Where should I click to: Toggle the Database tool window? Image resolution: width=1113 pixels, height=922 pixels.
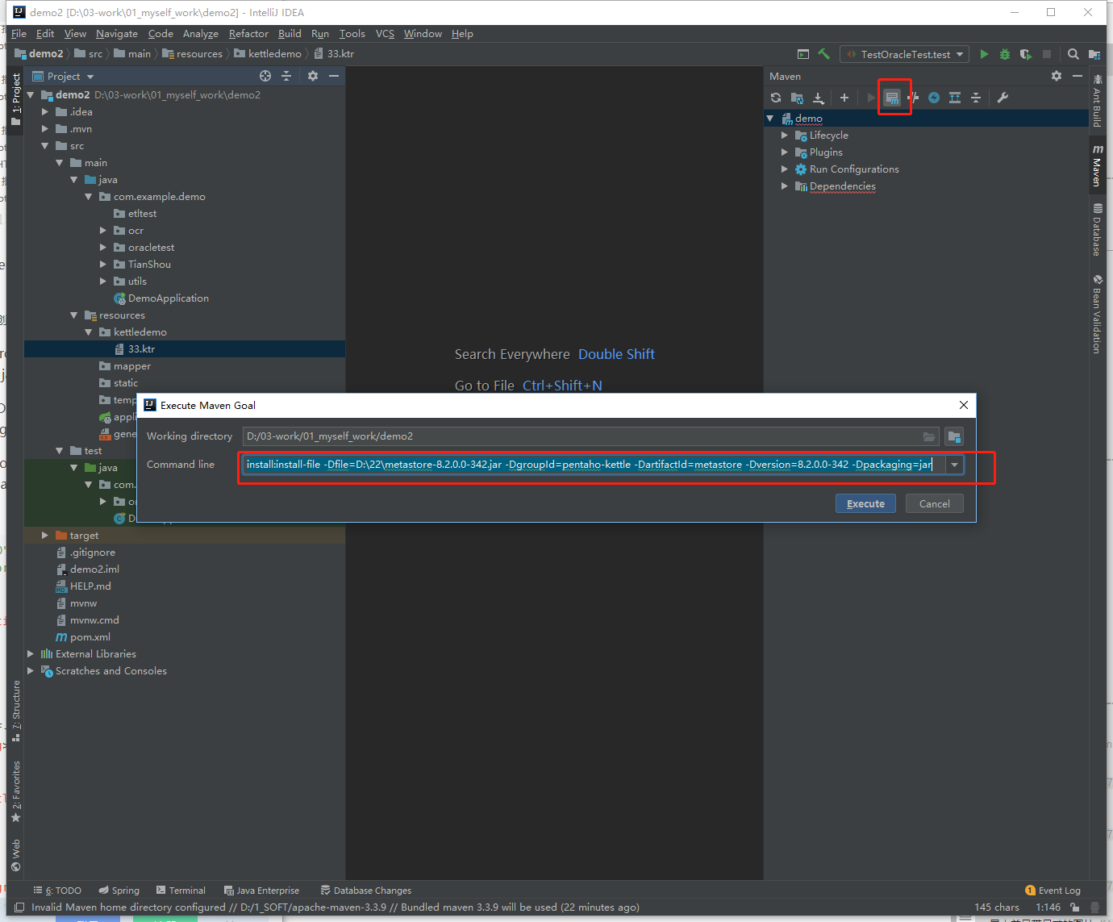[1098, 230]
